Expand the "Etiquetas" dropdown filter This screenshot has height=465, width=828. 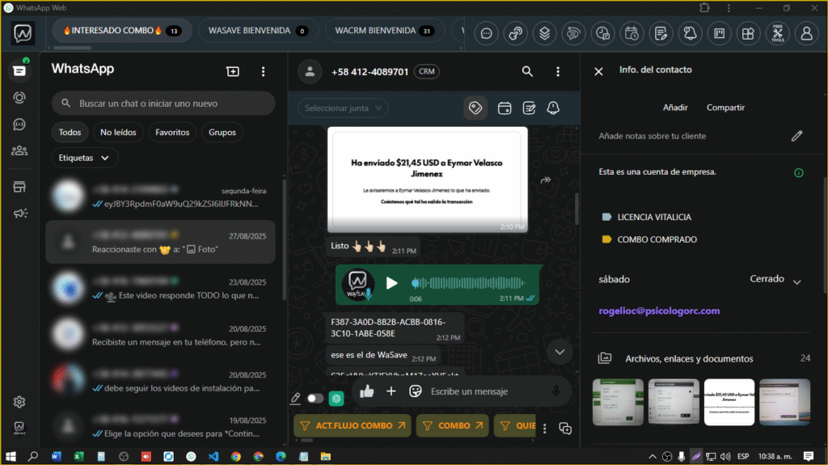(84, 158)
